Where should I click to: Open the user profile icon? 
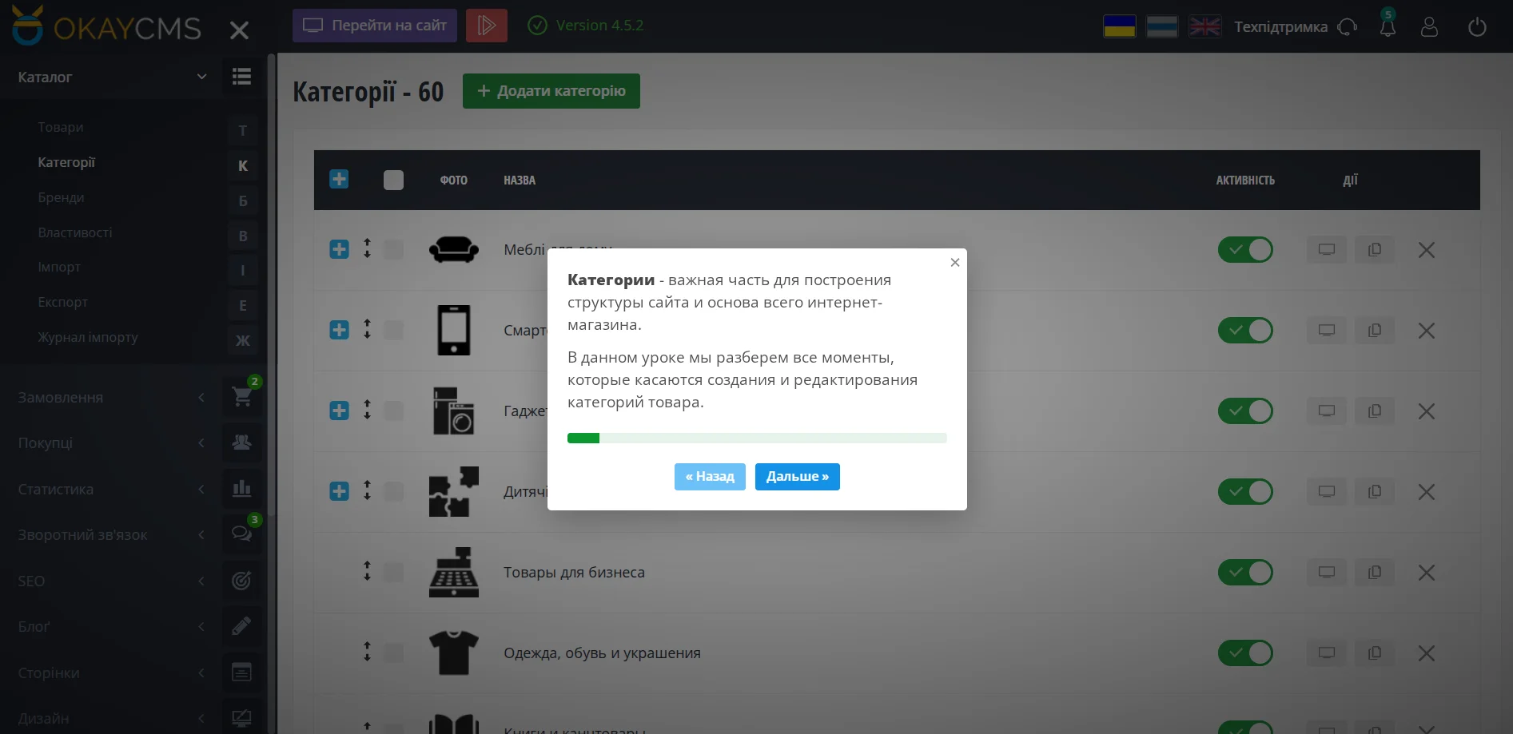tap(1429, 26)
